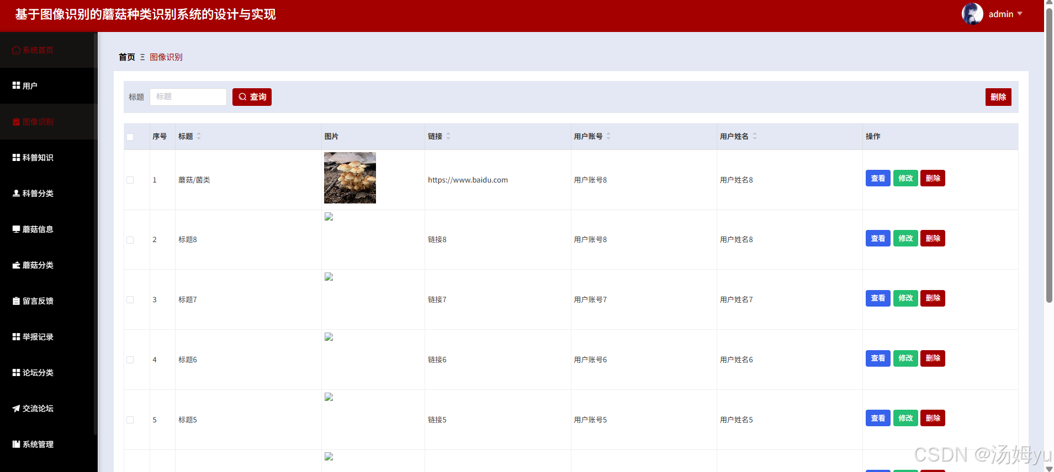Check the checkbox for row 标题7
Viewport: 1054px width, 472px height.
130,300
